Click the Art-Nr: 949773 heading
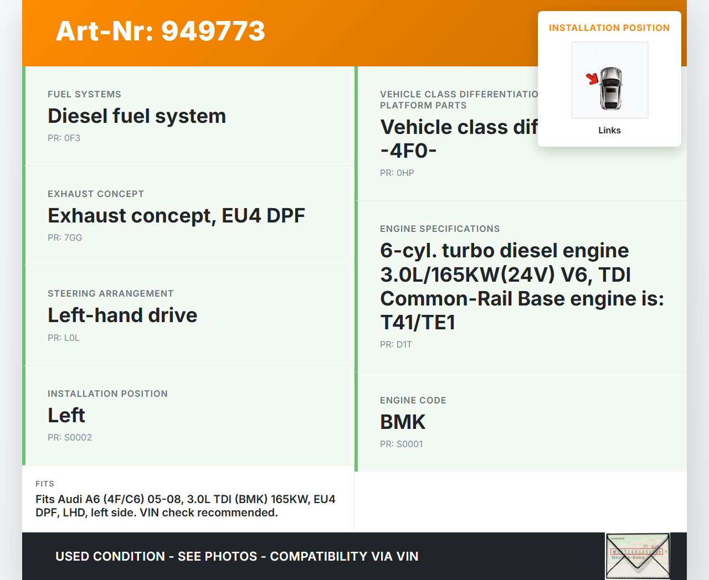This screenshot has height=580, width=709. (161, 31)
